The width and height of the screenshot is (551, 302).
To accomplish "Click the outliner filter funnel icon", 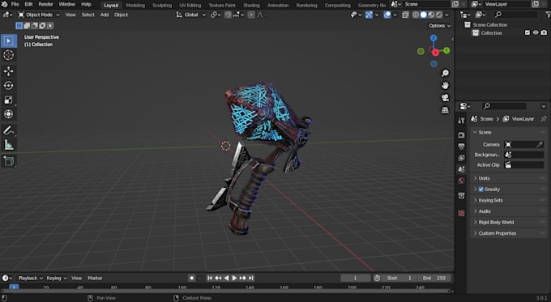I will (548, 15).
